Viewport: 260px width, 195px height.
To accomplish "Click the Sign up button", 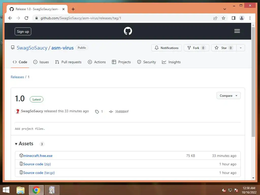I will (x=23, y=31).
